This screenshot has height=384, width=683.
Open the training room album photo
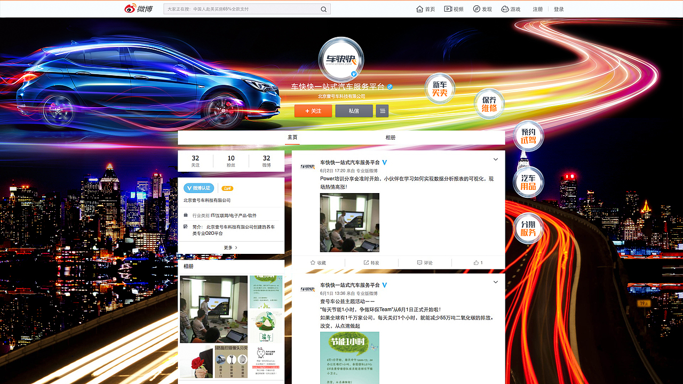click(213, 309)
